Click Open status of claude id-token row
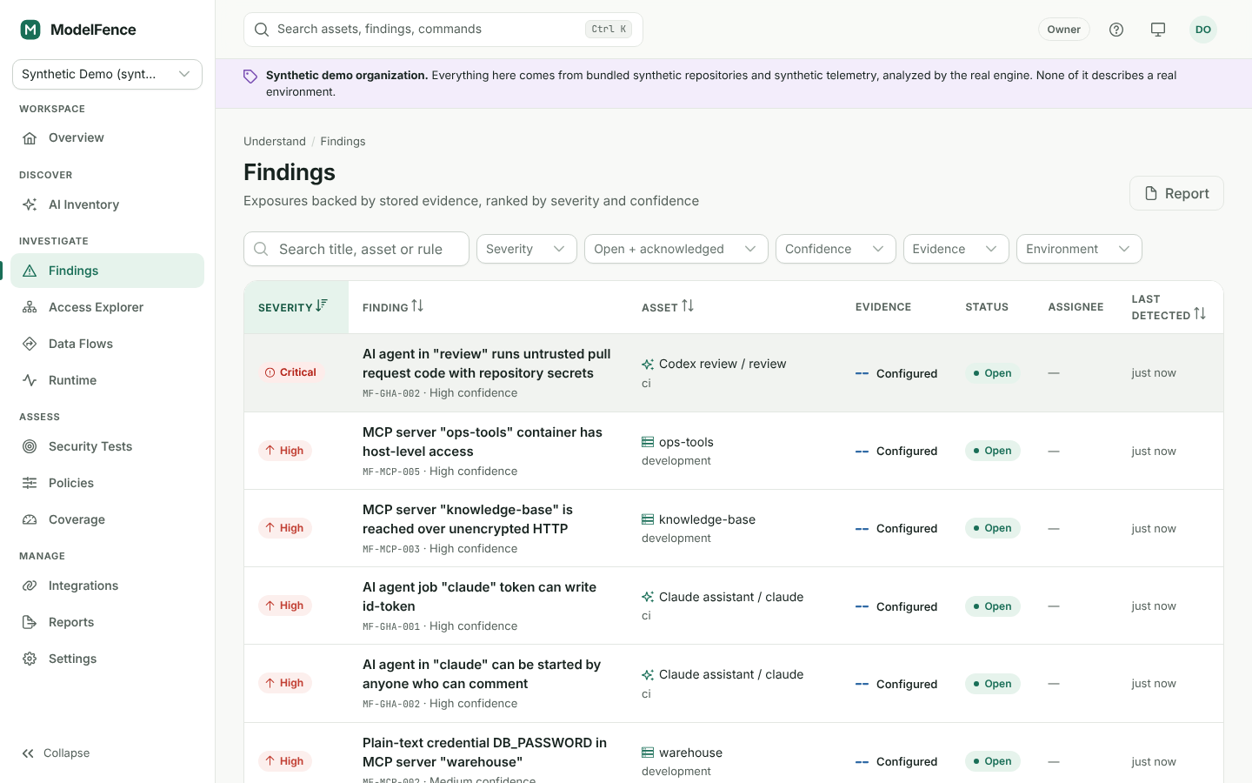Viewport: 1252px width, 783px height. tap(992, 606)
